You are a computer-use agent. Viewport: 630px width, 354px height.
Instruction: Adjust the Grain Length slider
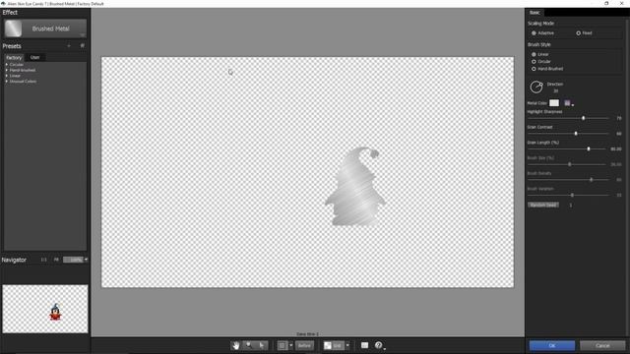(589, 148)
